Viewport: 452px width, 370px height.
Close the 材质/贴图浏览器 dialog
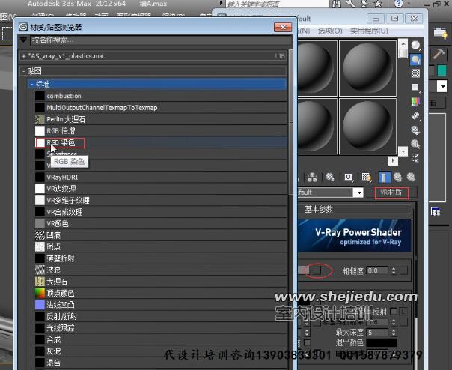(x=283, y=27)
